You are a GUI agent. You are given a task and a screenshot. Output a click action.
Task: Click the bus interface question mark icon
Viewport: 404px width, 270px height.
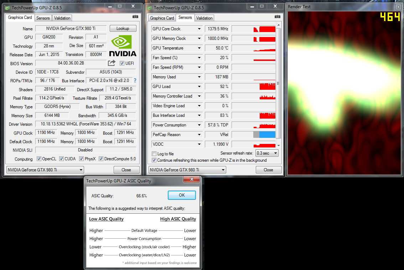point(135,81)
